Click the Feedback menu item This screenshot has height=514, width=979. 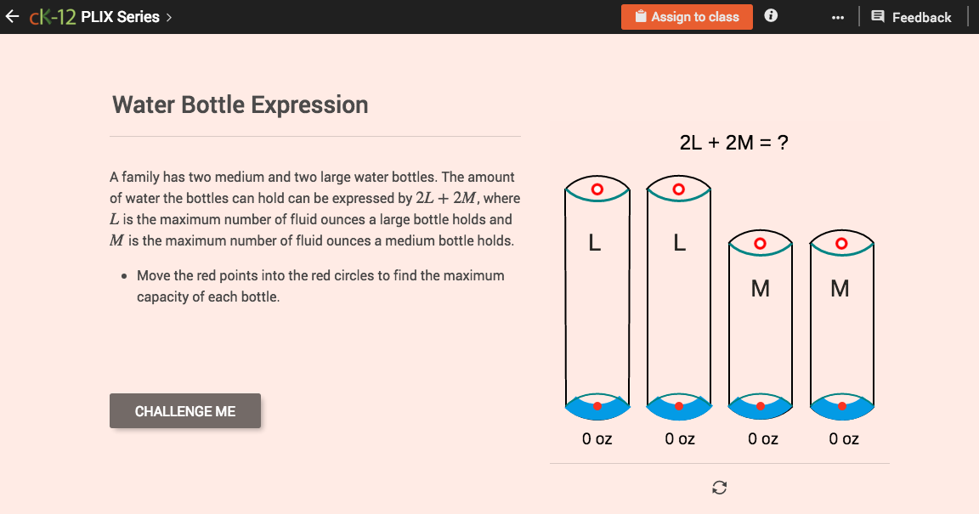[x=913, y=16]
